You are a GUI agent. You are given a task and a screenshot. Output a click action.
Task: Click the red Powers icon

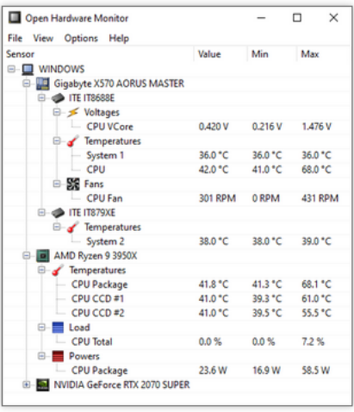pyautogui.click(x=58, y=356)
